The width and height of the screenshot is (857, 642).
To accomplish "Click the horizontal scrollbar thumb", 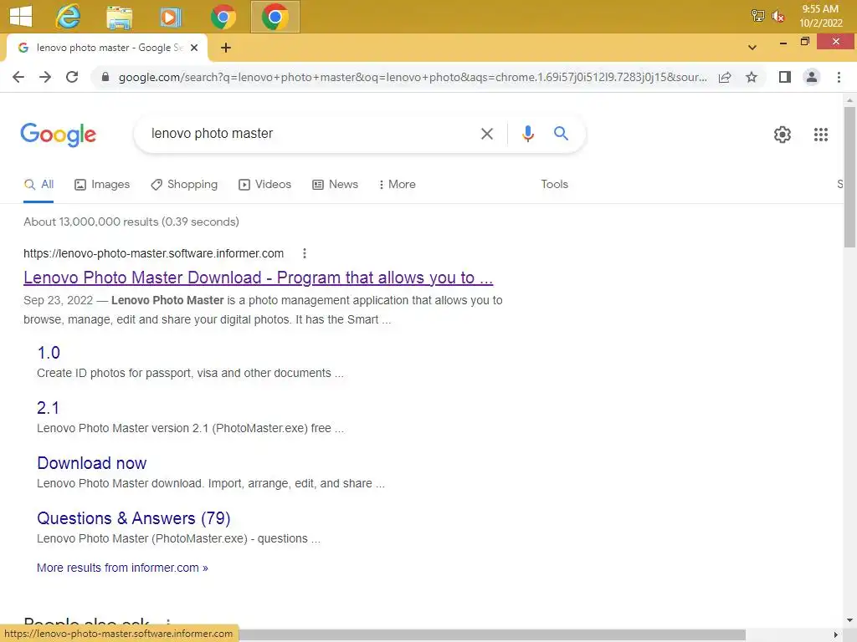I will click(492, 634).
